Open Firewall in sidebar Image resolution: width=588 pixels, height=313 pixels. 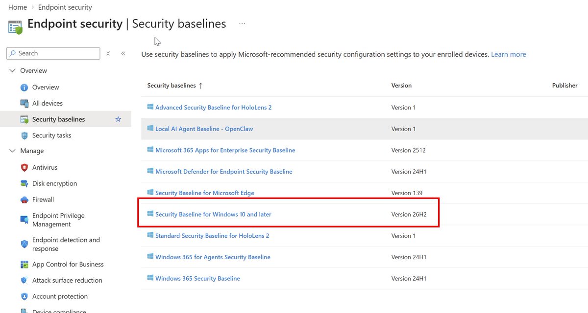(x=43, y=200)
